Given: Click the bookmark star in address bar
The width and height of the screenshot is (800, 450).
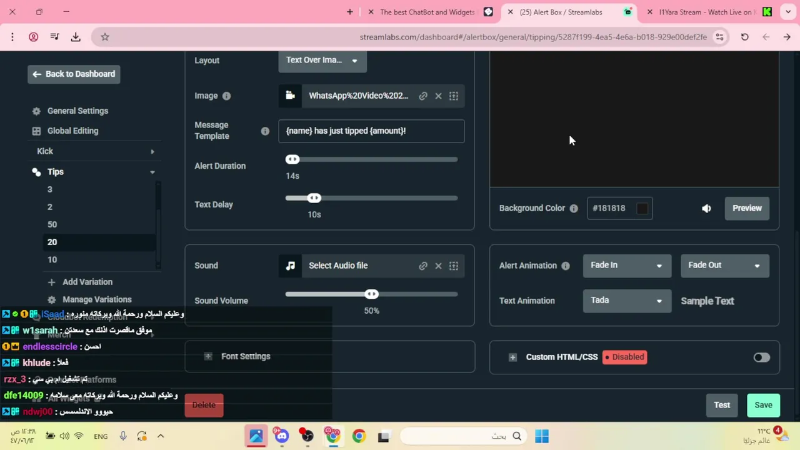Looking at the screenshot, I should (x=105, y=37).
